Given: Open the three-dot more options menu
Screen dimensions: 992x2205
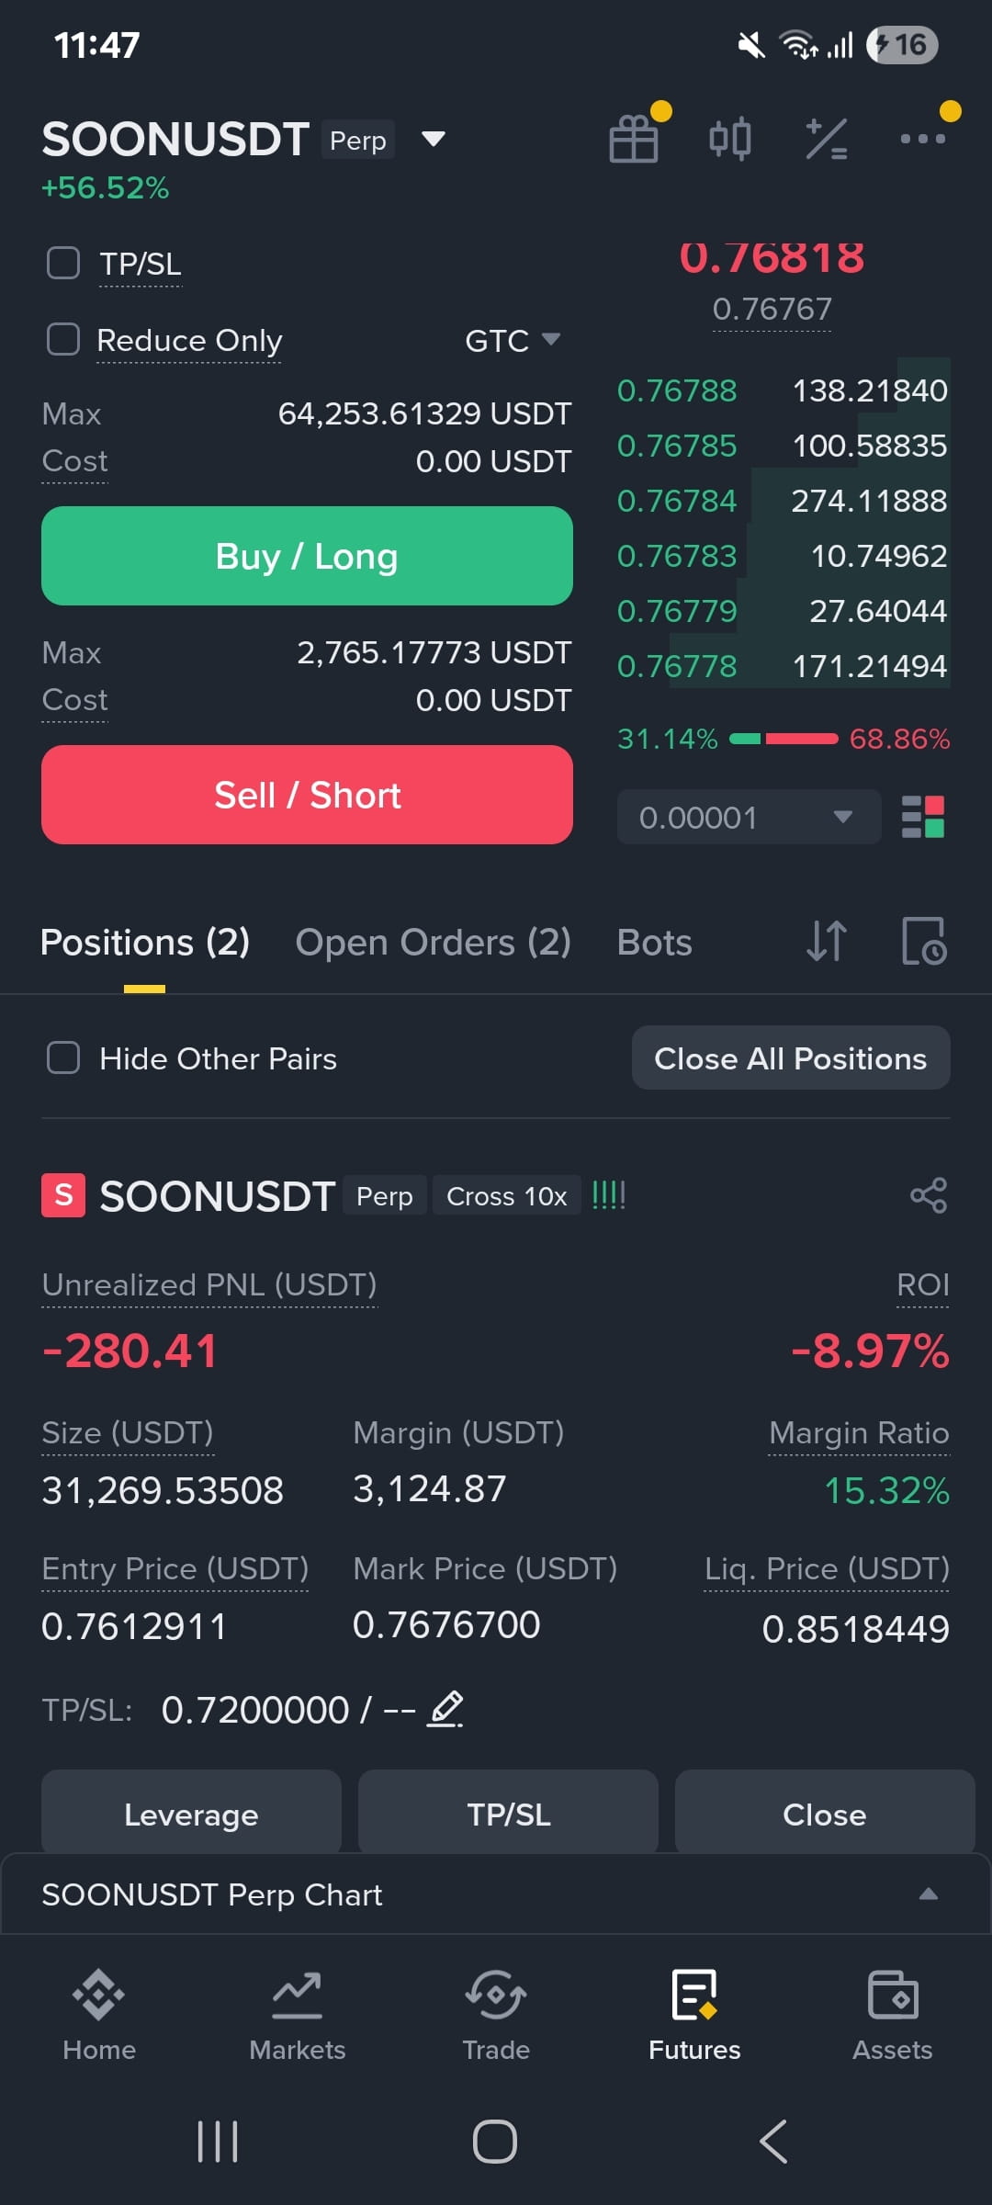Looking at the screenshot, I should coord(923,139).
